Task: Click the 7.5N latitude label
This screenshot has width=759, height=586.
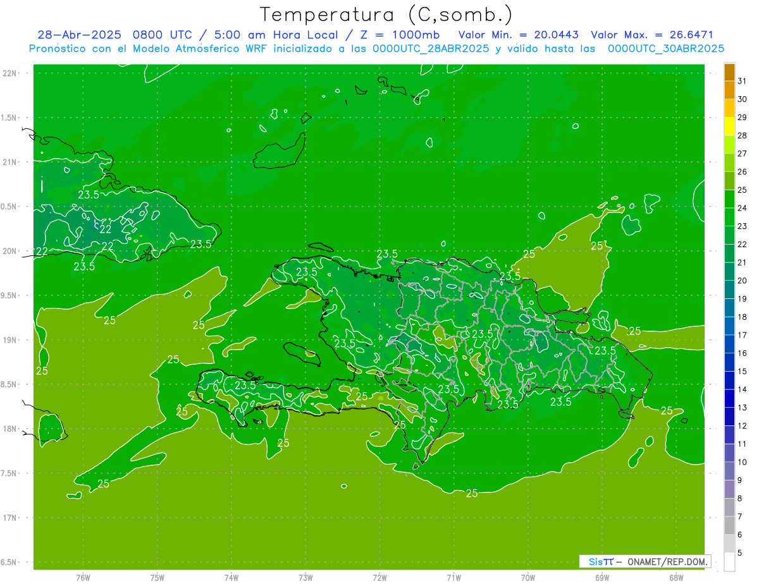Action: click(x=9, y=473)
